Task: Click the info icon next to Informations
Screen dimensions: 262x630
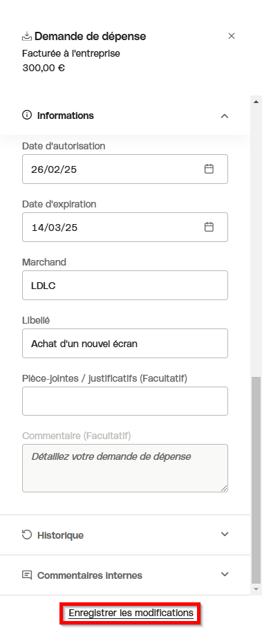Action: point(27,115)
